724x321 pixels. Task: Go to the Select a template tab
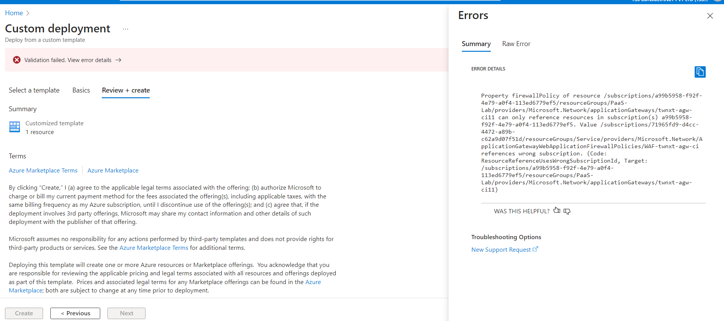34,90
